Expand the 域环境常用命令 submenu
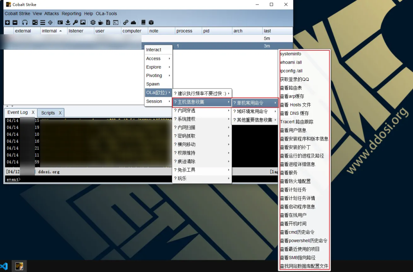Image resolution: width=413 pixels, height=272 pixels. [x=255, y=111]
